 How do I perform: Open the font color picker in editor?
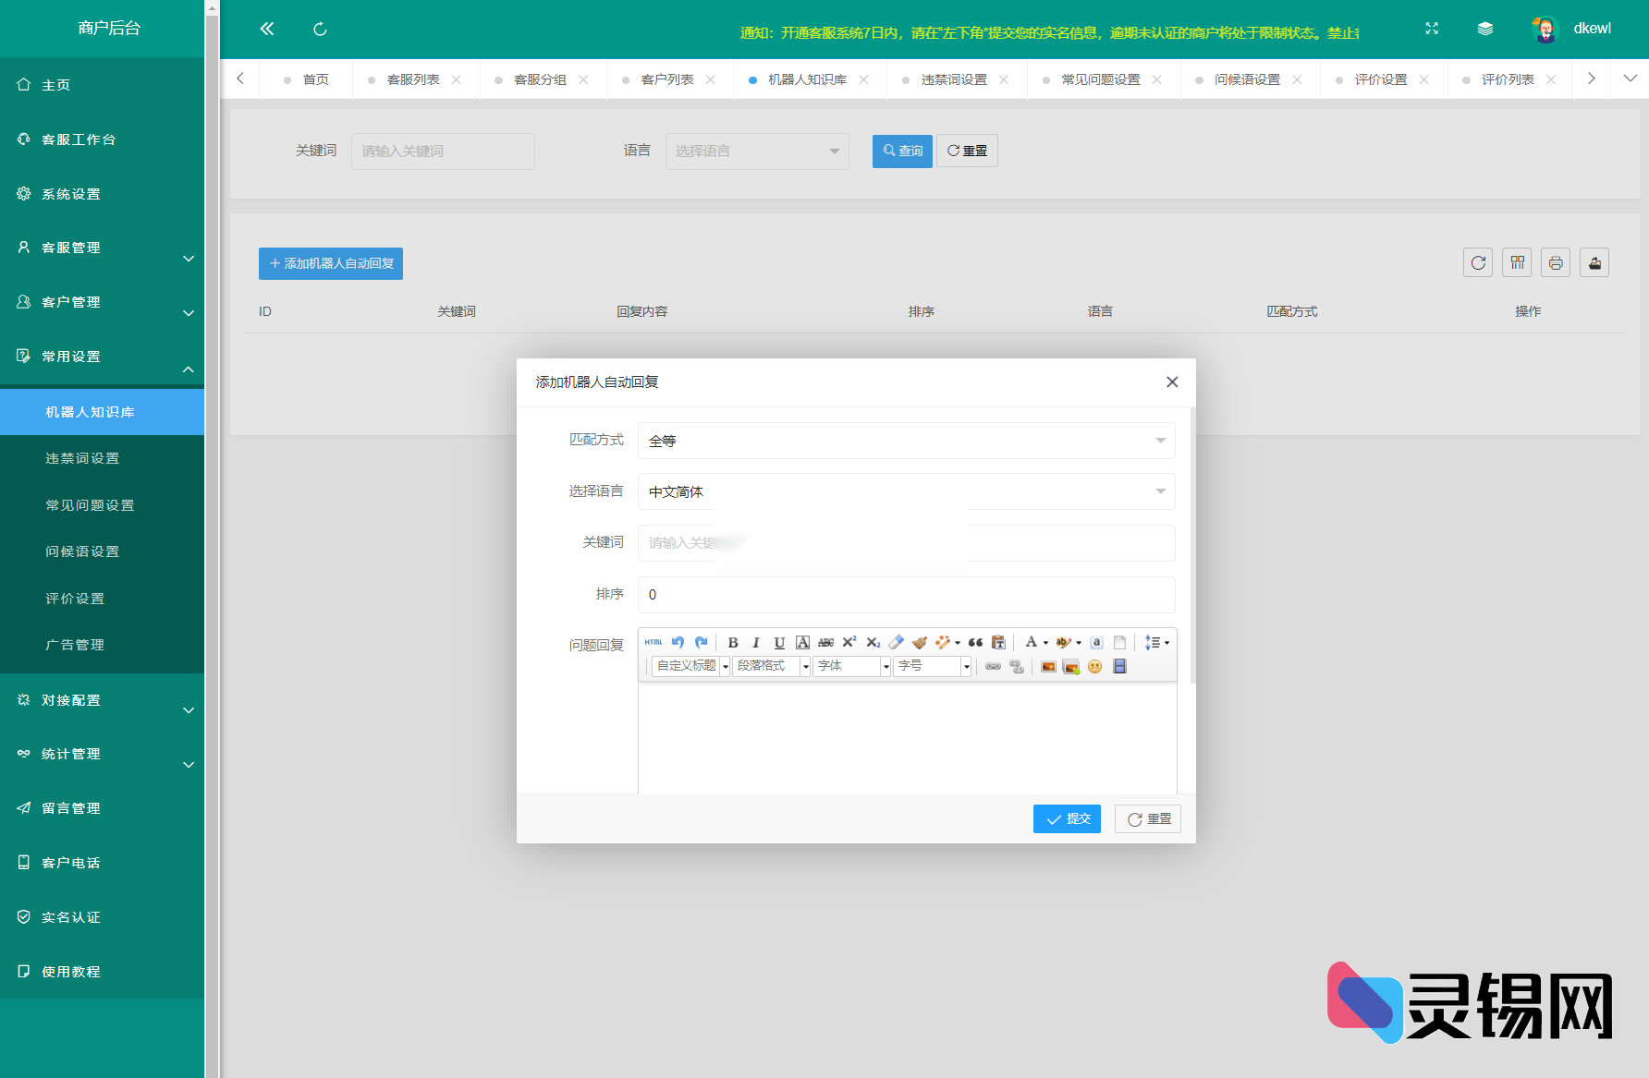click(1032, 643)
